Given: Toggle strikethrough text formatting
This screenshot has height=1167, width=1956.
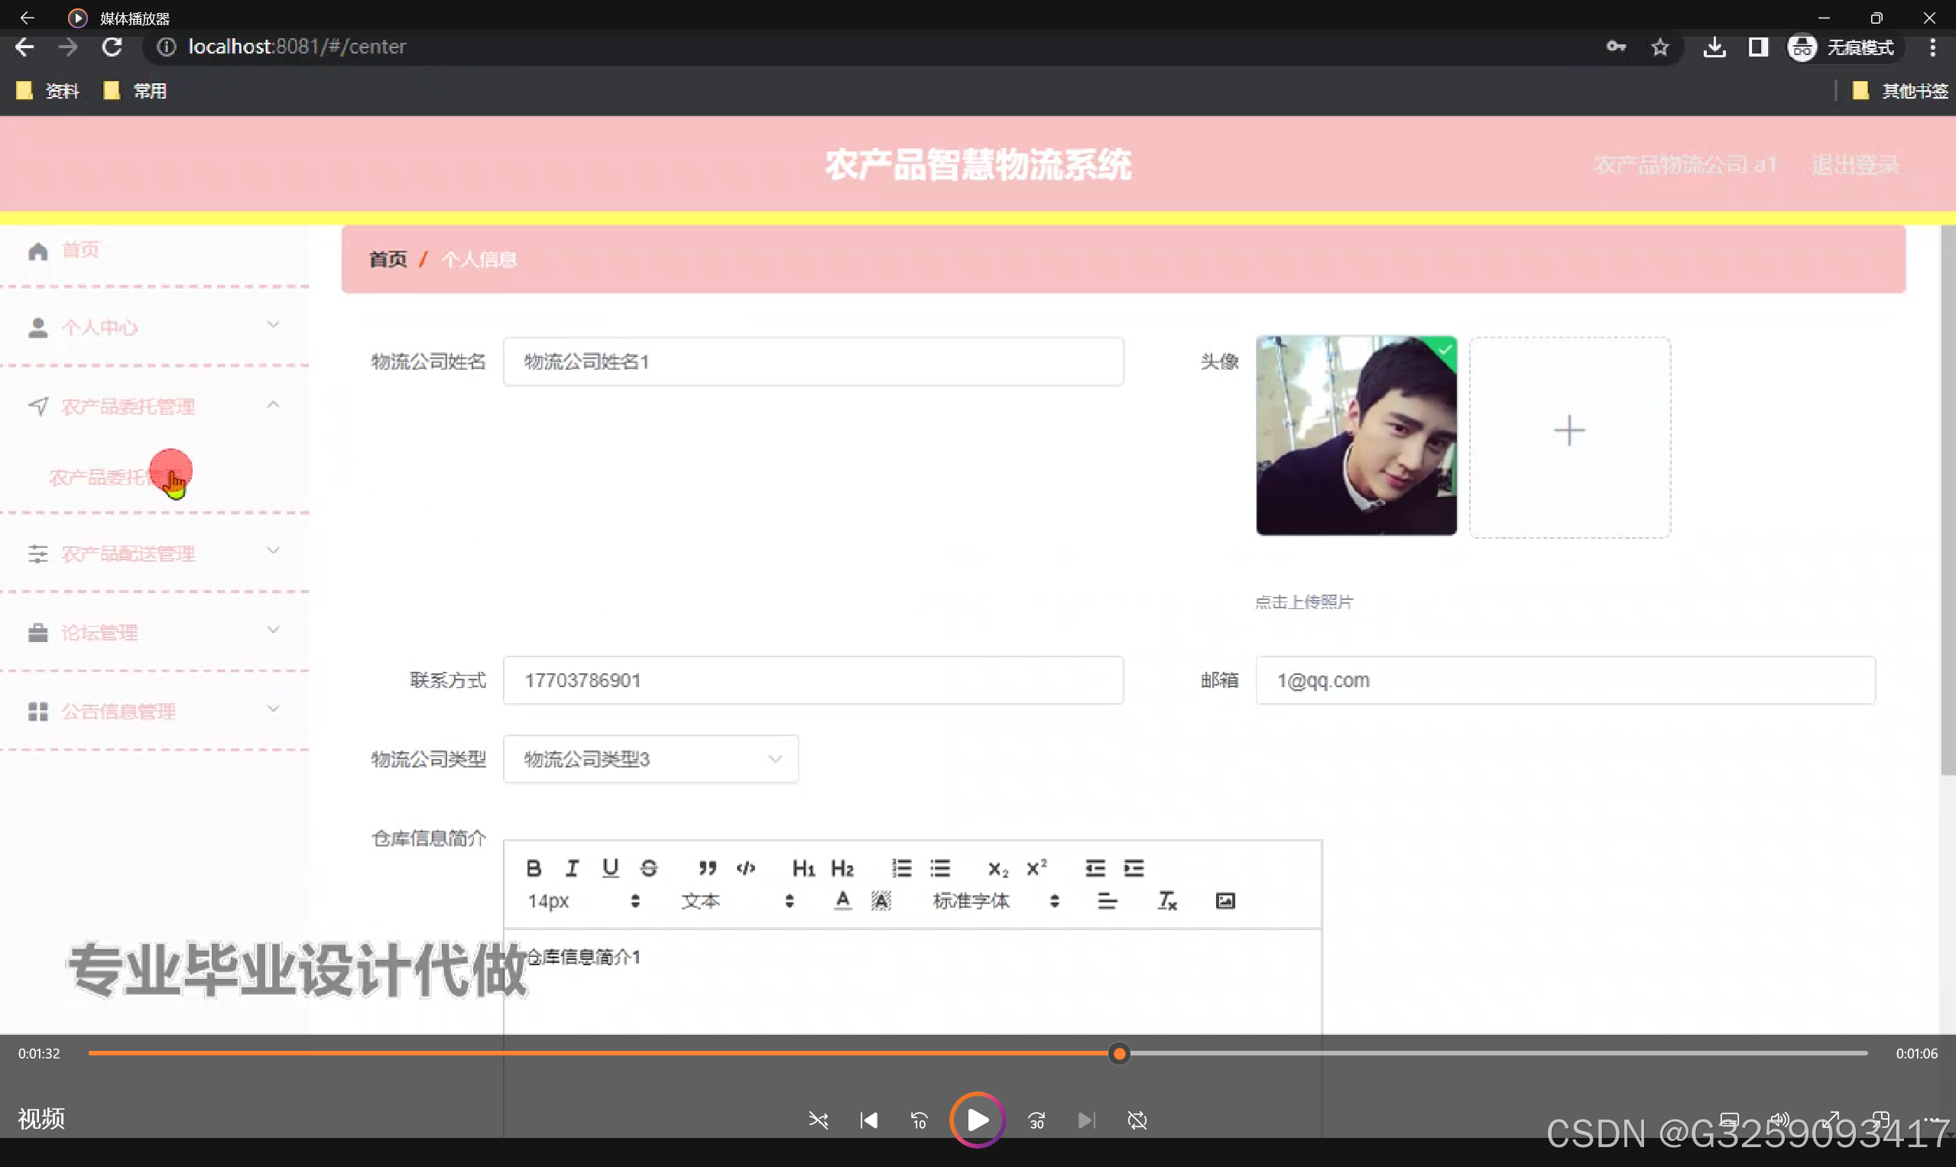Looking at the screenshot, I should (x=649, y=867).
